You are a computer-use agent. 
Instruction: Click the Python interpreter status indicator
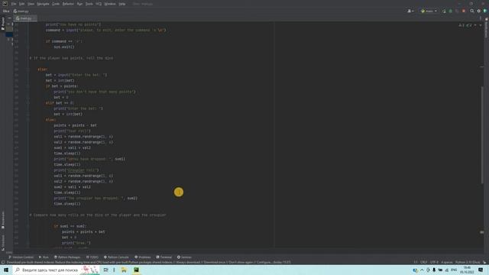point(468,262)
